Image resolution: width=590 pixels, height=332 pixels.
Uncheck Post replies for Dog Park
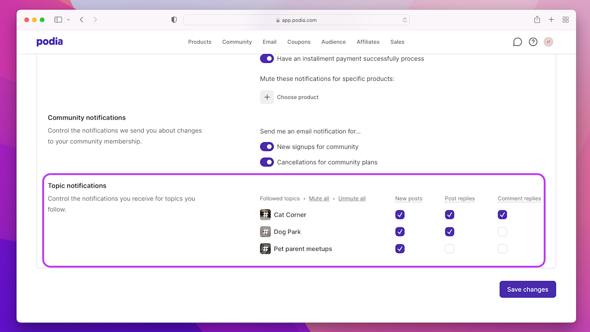[x=449, y=232]
